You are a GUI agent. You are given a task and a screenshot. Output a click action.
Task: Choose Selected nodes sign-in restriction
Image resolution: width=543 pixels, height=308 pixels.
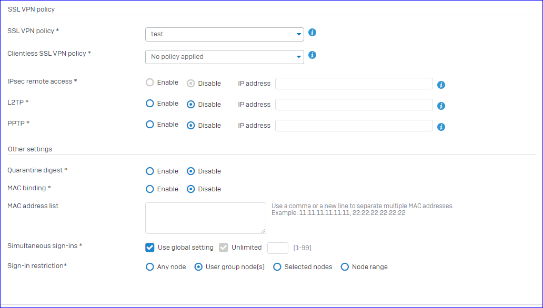pos(277,267)
